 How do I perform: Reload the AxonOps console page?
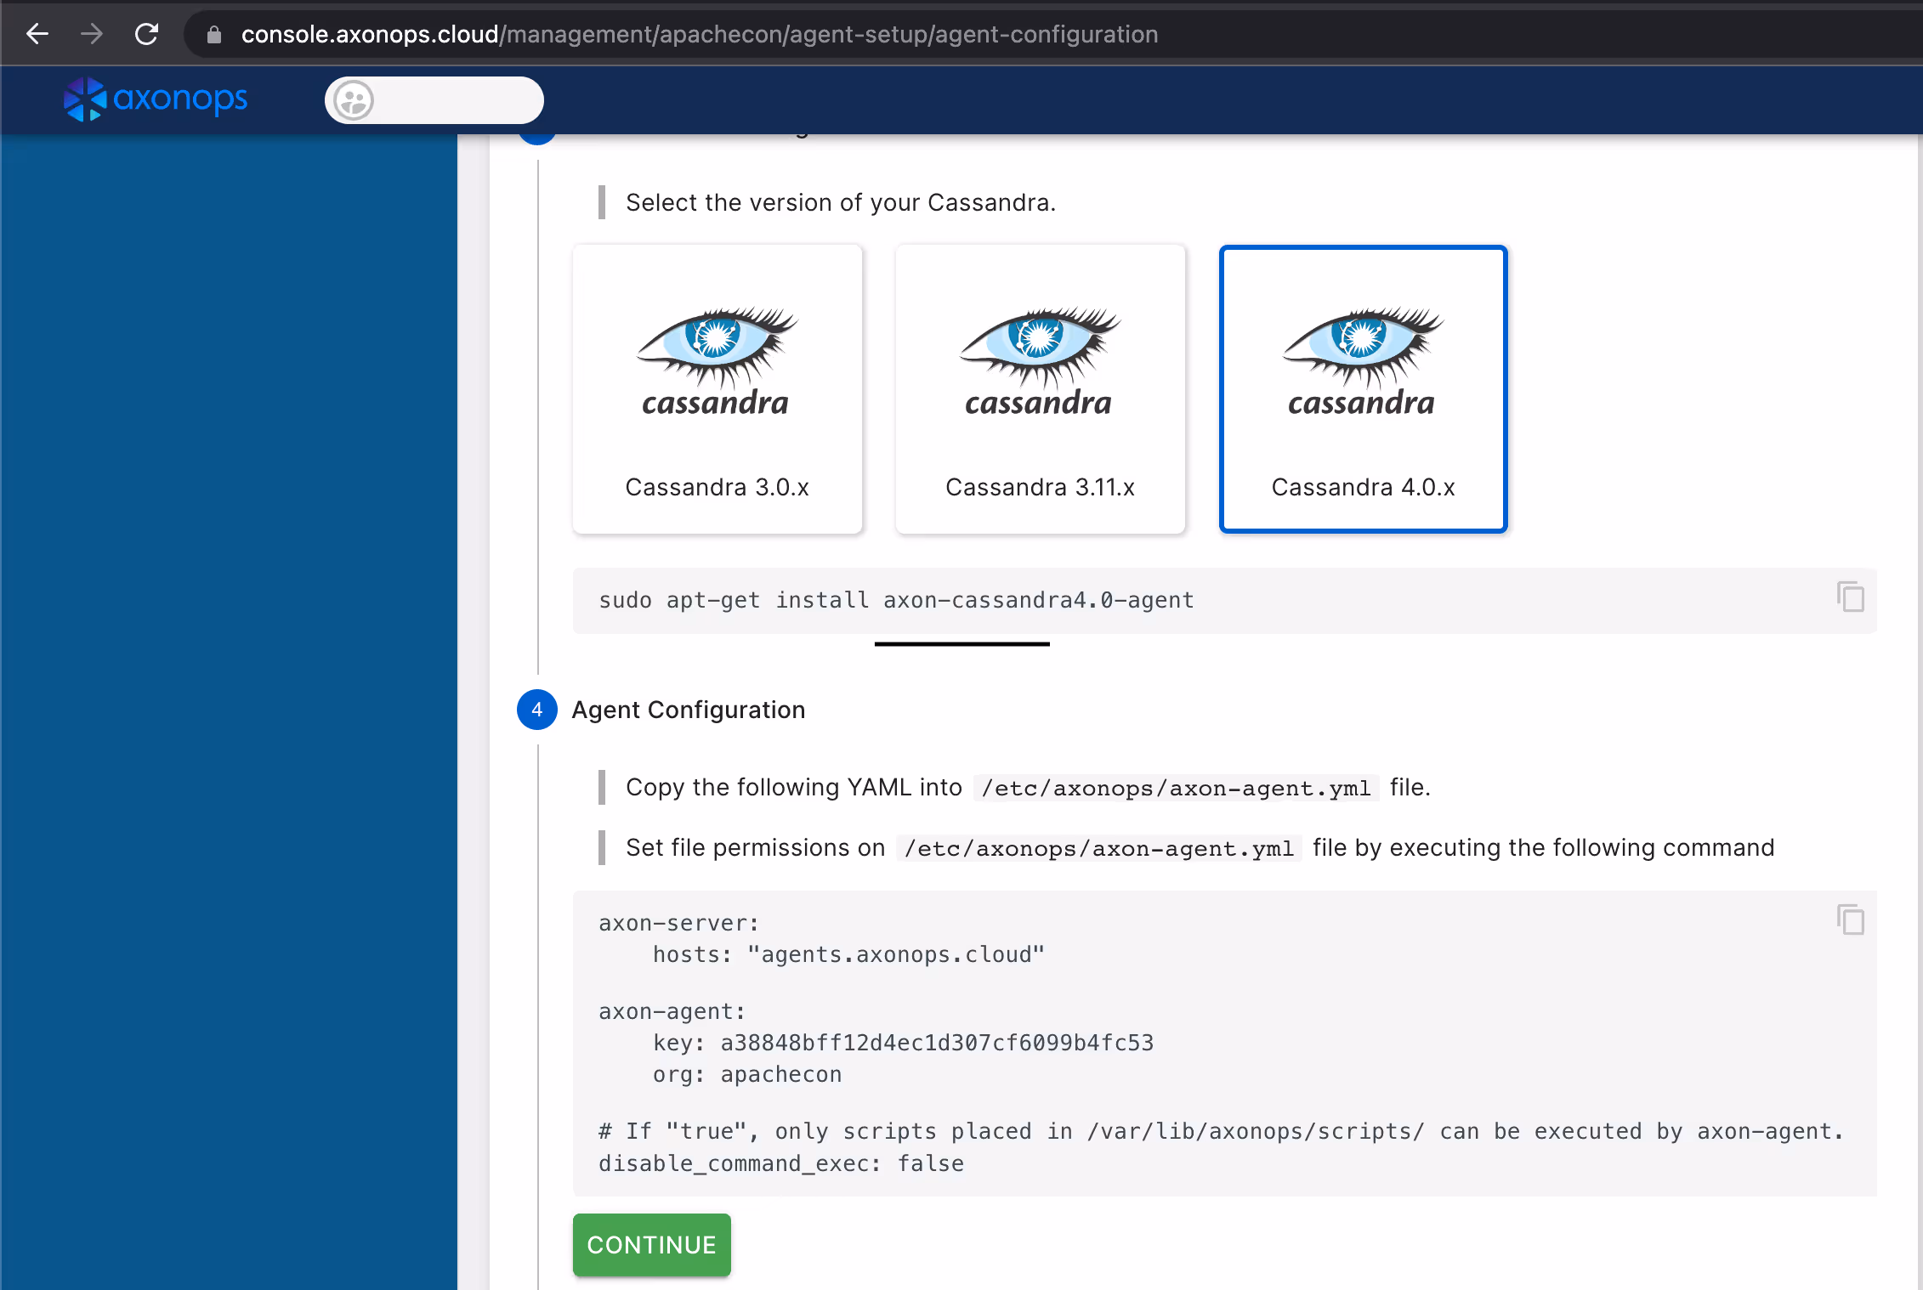147,34
